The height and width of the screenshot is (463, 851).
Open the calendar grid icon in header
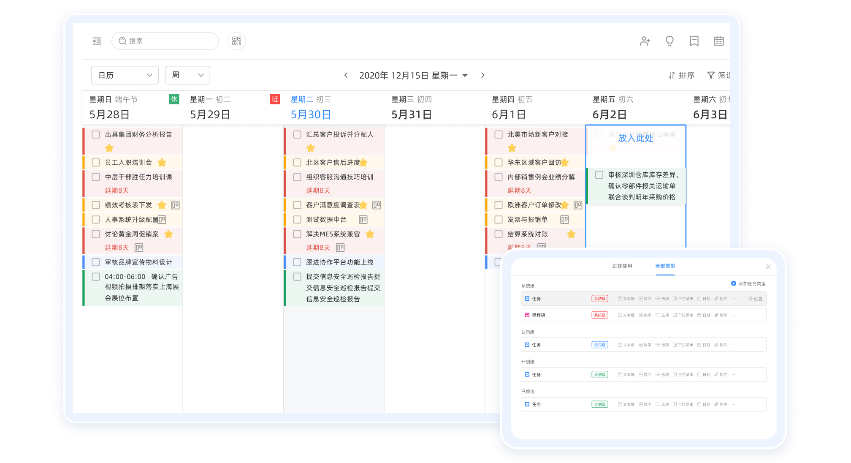[719, 41]
